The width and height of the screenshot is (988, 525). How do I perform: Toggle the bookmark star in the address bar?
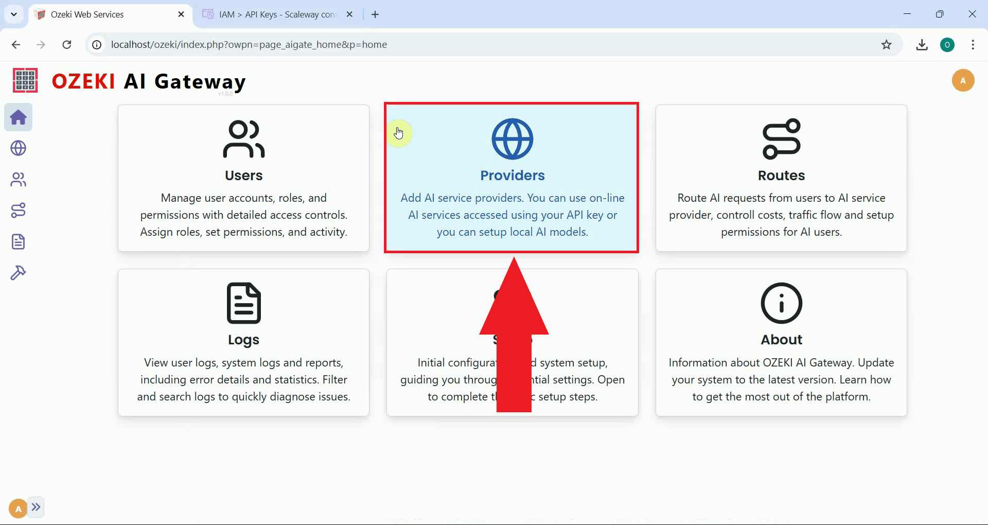point(887,45)
